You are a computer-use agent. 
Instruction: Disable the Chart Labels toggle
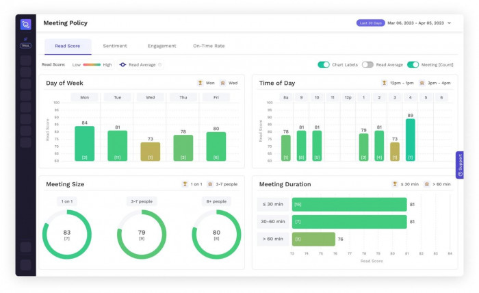pyautogui.click(x=324, y=65)
